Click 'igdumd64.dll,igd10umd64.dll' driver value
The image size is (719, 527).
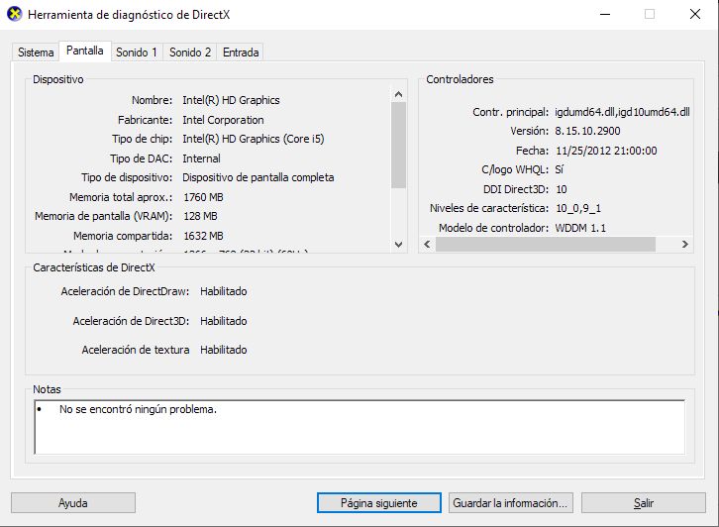point(622,112)
